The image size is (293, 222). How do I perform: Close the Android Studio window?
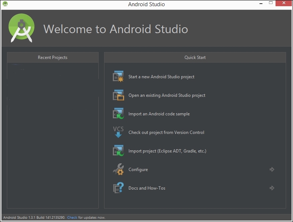click(284, 3)
